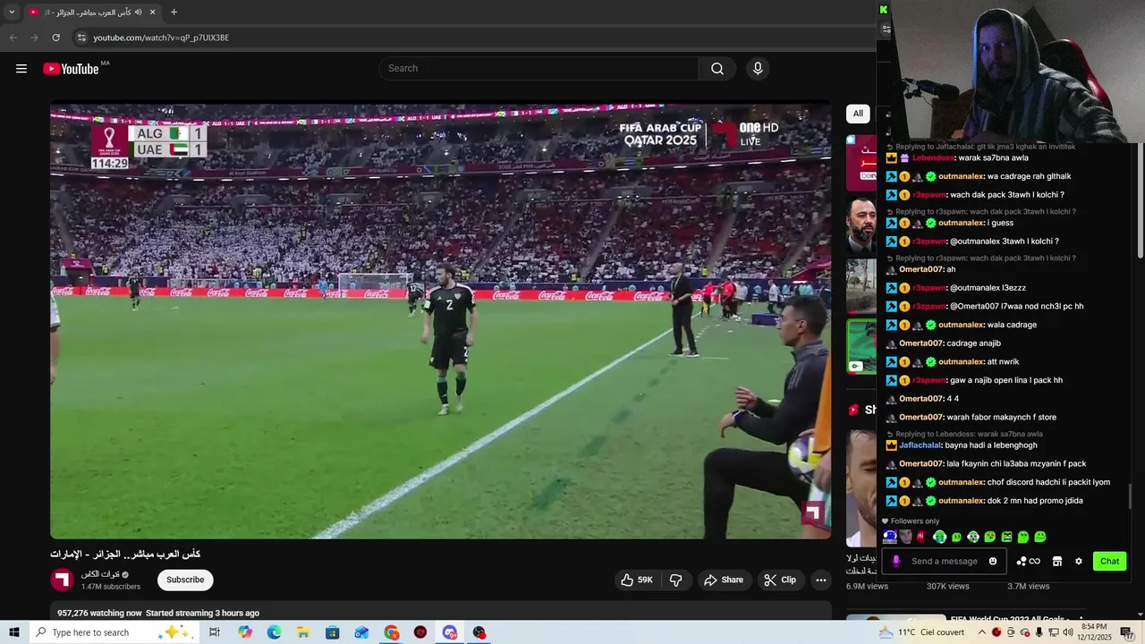Subscribe to the channel
Image resolution: width=1145 pixels, height=644 pixels.
(185, 580)
